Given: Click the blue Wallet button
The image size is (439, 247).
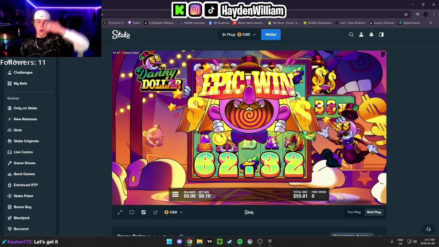Looking at the screenshot, I should (271, 34).
